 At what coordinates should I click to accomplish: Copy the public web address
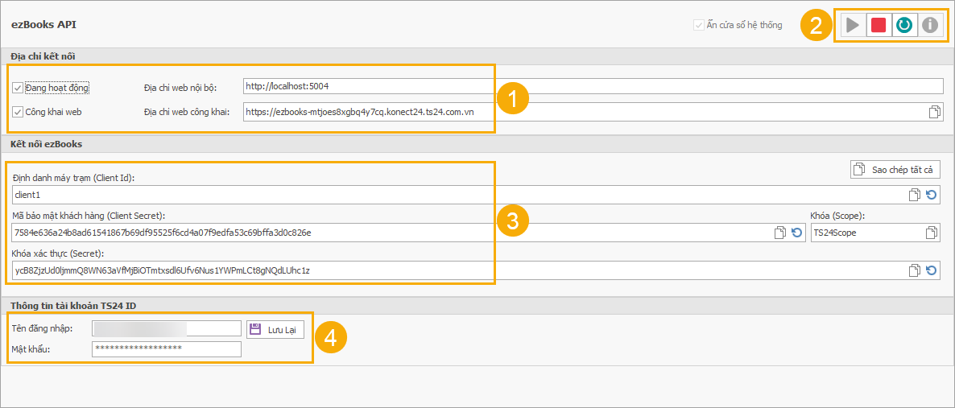pos(934,112)
